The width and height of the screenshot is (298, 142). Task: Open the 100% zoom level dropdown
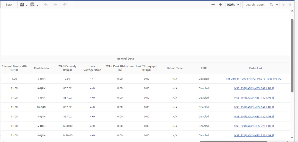238,5
